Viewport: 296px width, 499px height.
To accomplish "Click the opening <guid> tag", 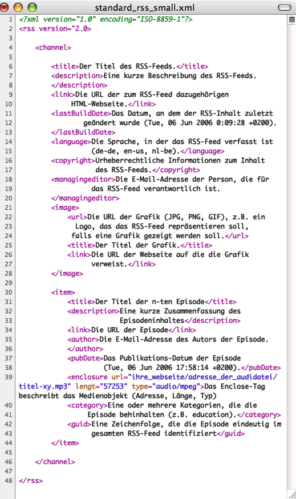I will (x=79, y=424).
